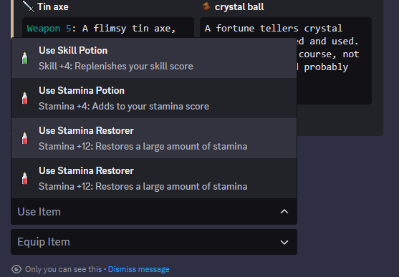The height and width of the screenshot is (277, 399).
Task: Click the crystal ball item title
Action: [x=239, y=7]
